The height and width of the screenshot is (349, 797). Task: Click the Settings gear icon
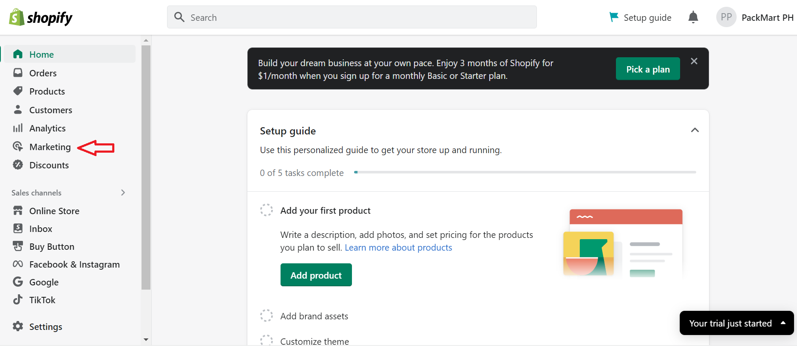[18, 327]
